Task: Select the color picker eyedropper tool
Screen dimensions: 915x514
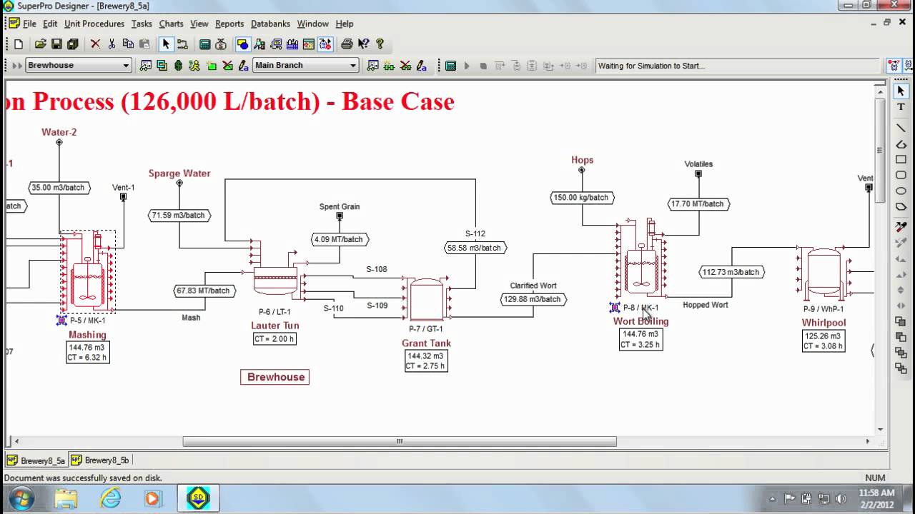Action: pos(901,227)
